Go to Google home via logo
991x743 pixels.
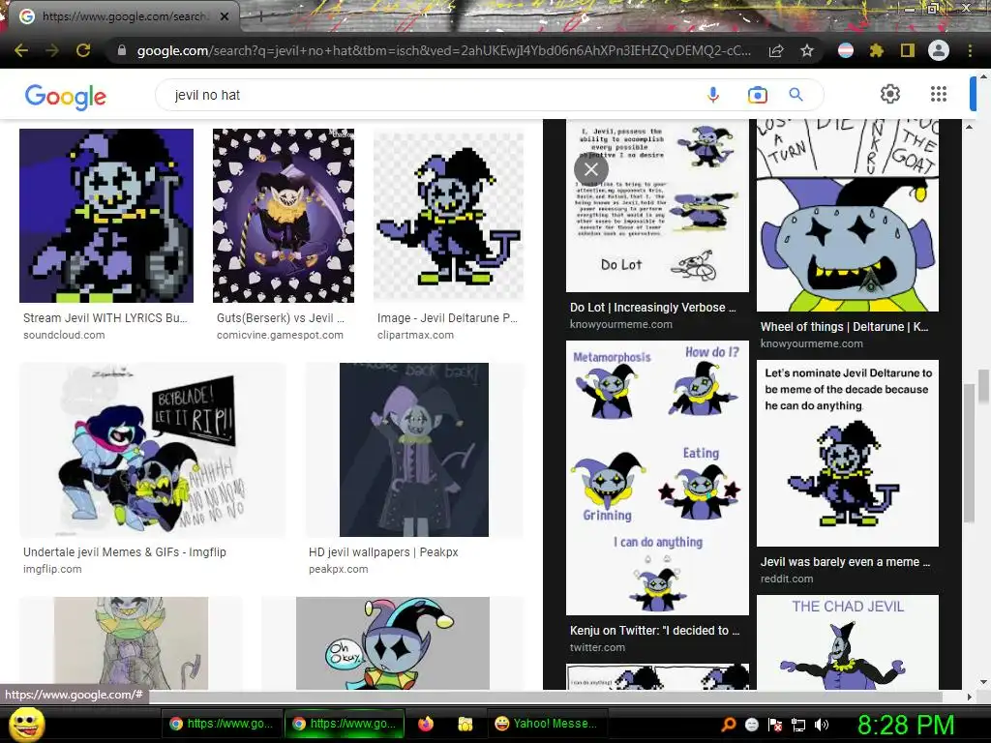[66, 96]
